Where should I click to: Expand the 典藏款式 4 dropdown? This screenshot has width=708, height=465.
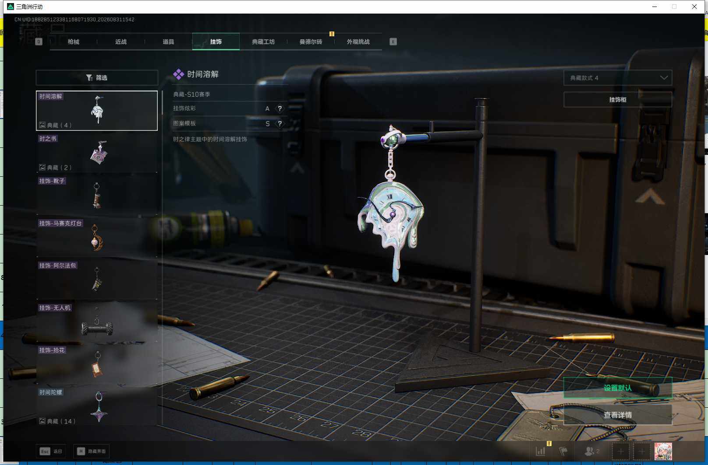pos(618,78)
